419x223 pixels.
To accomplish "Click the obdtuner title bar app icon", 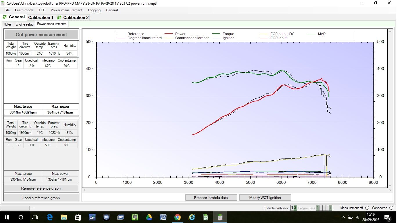I will (x=3, y=3).
